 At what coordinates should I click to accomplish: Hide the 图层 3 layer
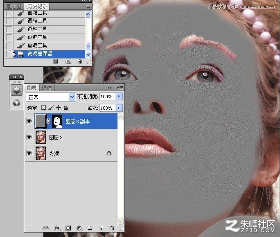click(29, 137)
